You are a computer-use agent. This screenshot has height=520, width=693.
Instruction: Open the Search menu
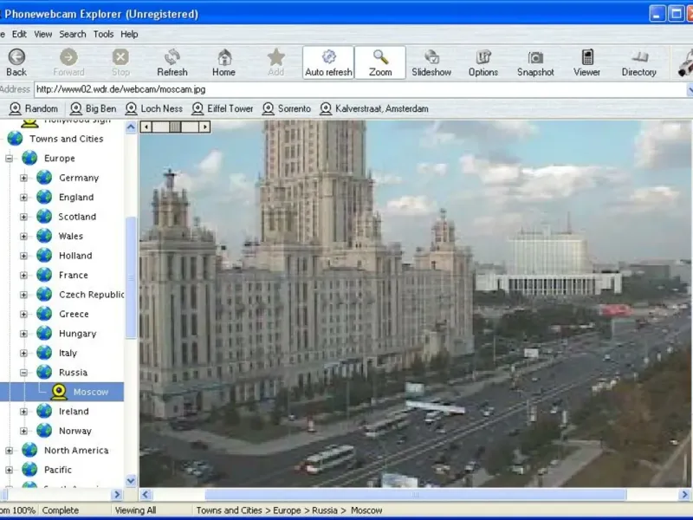(x=73, y=34)
